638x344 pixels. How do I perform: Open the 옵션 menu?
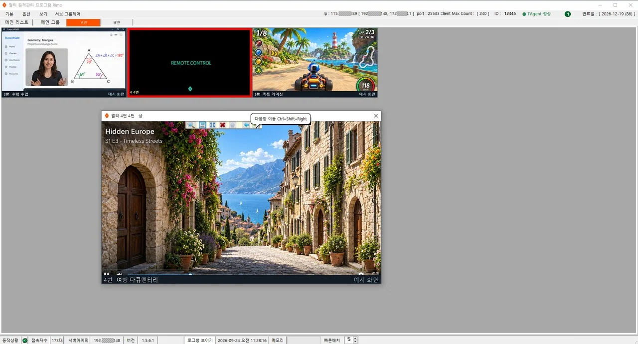(26, 14)
